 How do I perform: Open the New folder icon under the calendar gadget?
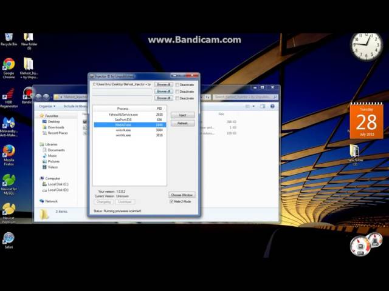355,155
